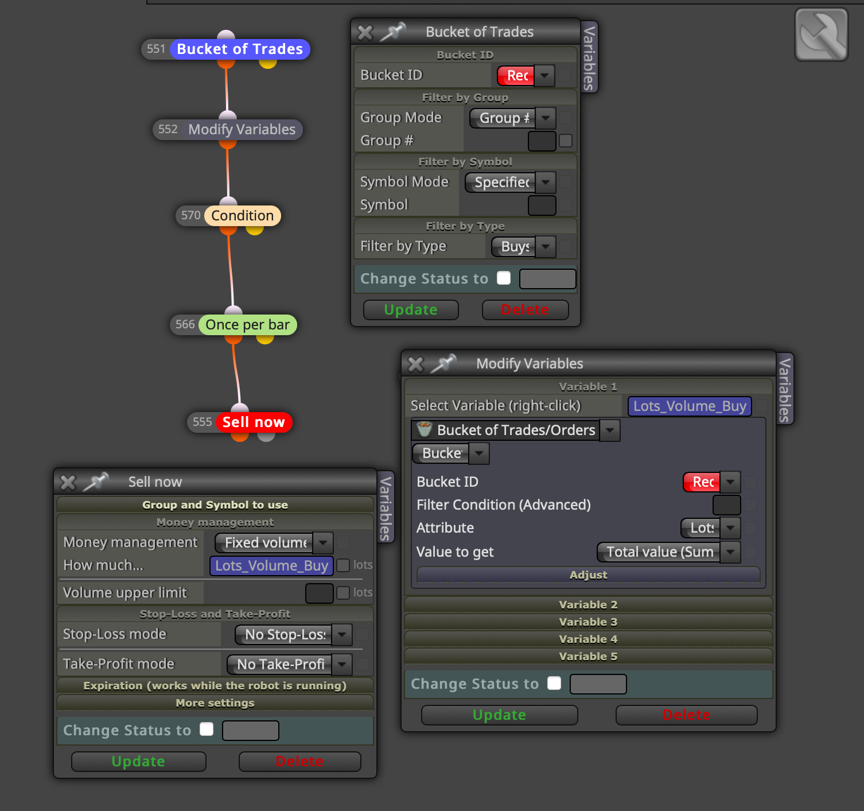The image size is (864, 811).
Task: Click Lots_Volume_Buy value in How much row
Action: 272,566
